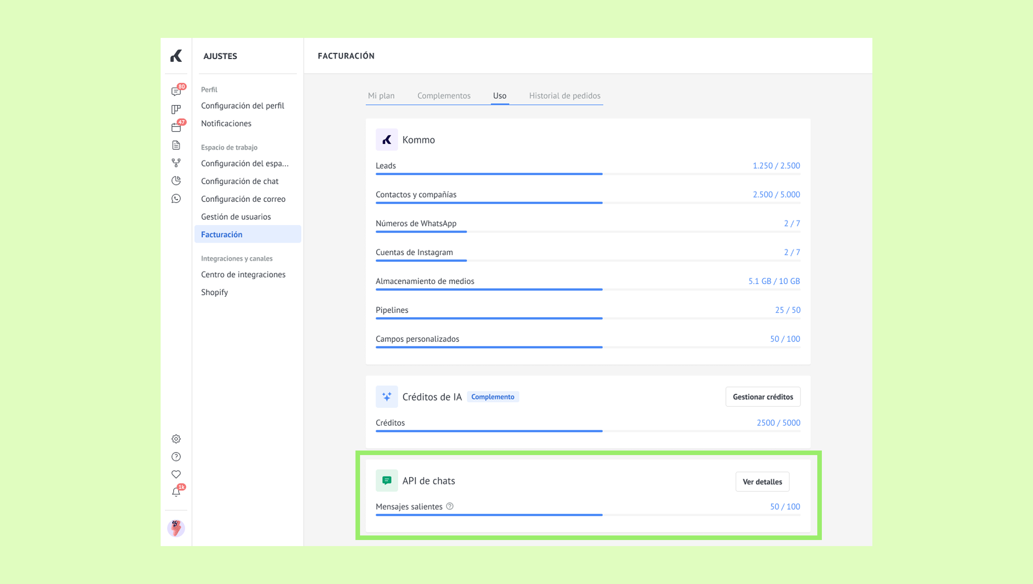Open the help question mark icon
Screen dimensions: 1033x584
point(176,457)
